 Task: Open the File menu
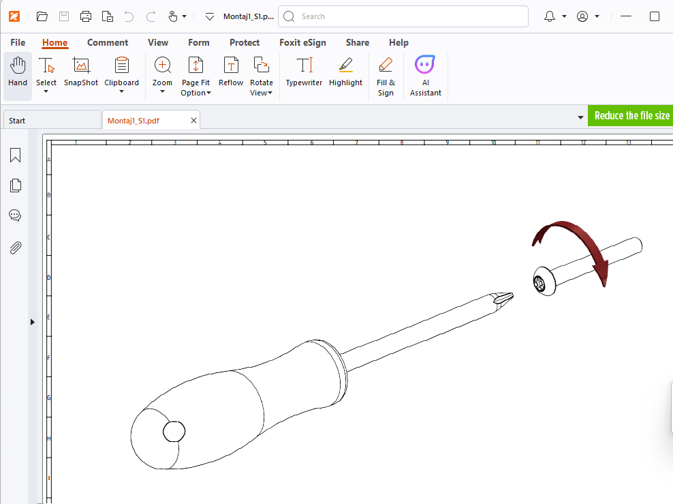18,42
